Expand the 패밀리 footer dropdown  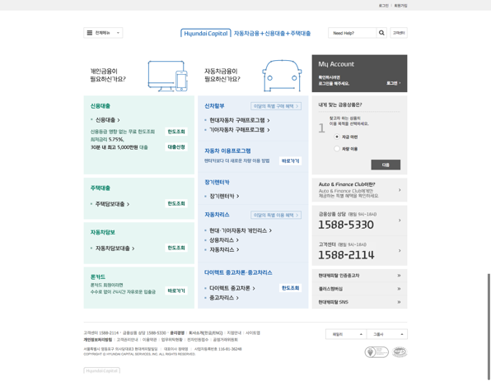pos(346,334)
